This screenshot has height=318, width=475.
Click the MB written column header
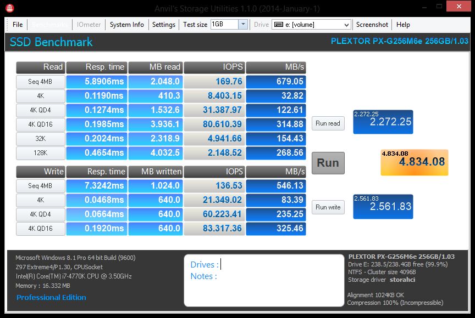pos(156,172)
